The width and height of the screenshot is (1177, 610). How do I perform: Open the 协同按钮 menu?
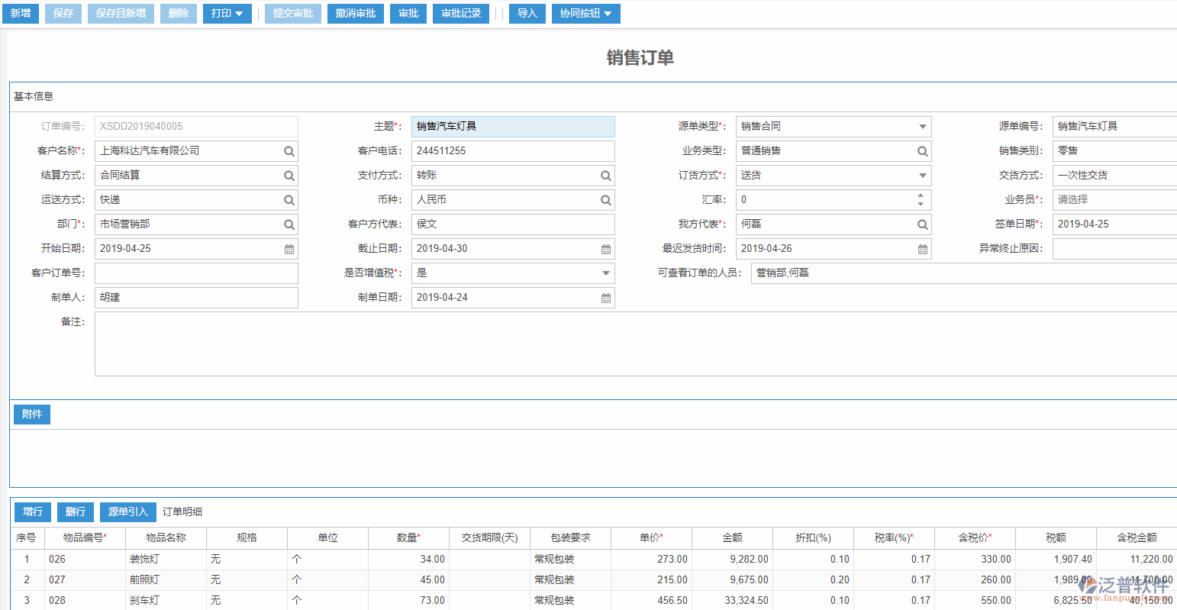tap(585, 14)
